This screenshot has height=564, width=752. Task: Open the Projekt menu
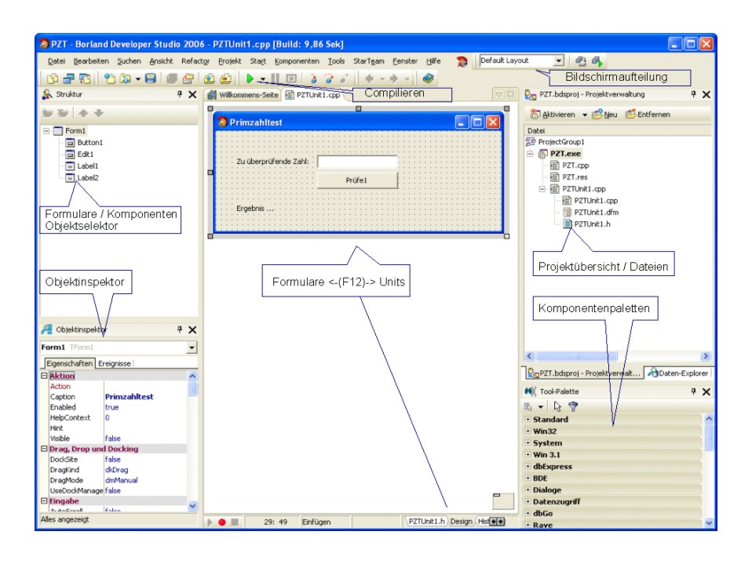click(x=230, y=61)
